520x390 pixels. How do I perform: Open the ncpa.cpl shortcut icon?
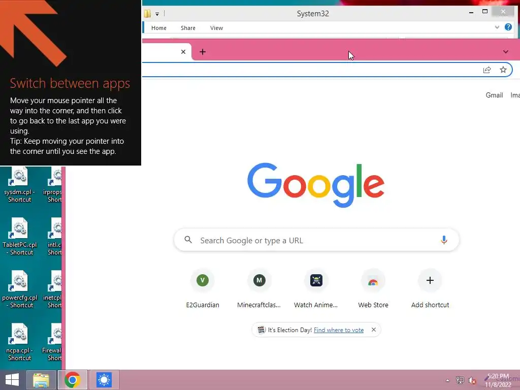[x=20, y=343]
